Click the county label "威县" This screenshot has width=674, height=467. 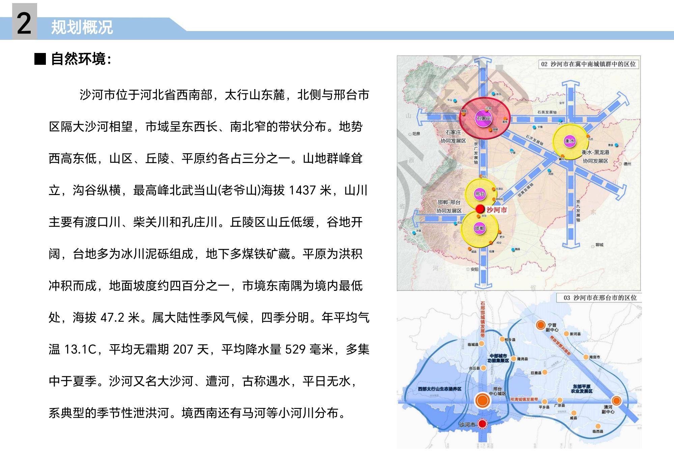573,418
